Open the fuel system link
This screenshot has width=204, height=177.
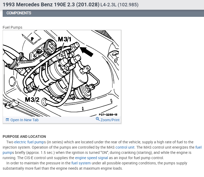pos(81,163)
